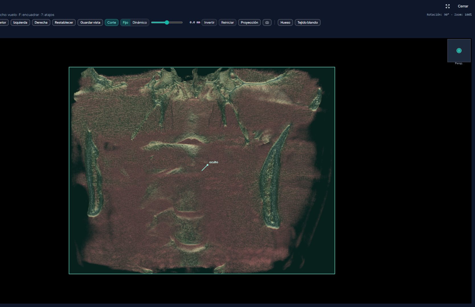Click the 0.0 mm depth value
The image size is (475, 307).
coord(195,22)
